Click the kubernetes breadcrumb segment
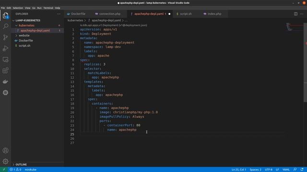The height and width of the screenshot is (172, 307). coord(75,20)
